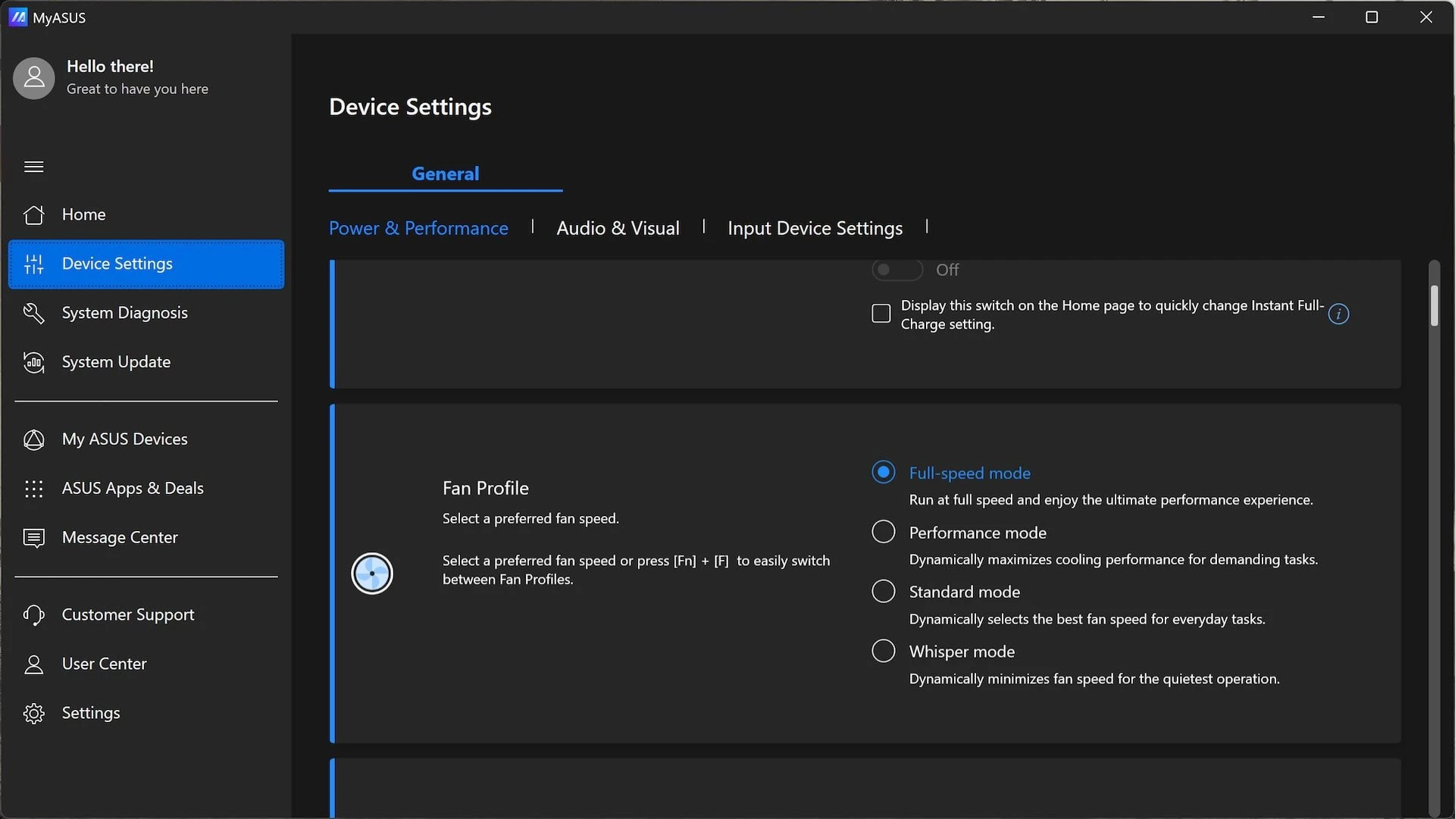Click the Settings gear icon
This screenshot has height=819, width=1455.
tap(34, 714)
